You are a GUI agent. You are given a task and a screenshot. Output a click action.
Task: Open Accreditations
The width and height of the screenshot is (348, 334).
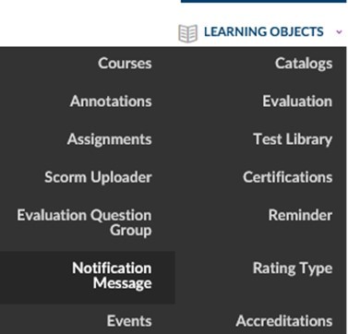coord(284,321)
